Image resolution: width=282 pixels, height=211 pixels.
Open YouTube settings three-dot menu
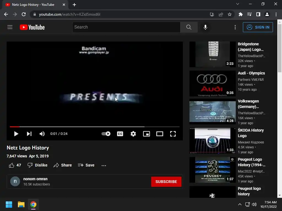coord(235,27)
